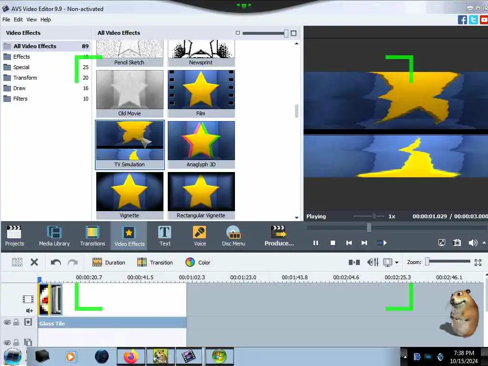Select the Draw category folder

[46, 88]
